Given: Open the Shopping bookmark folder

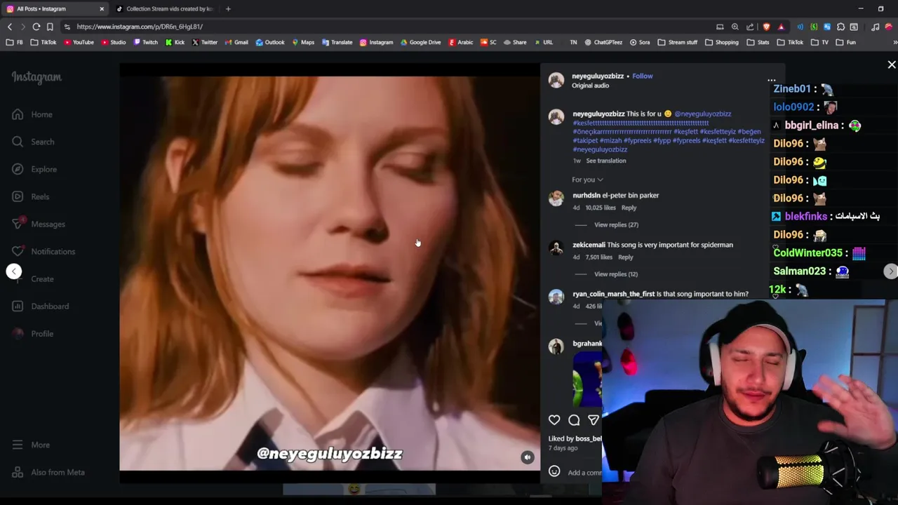Looking at the screenshot, I should coord(722,42).
